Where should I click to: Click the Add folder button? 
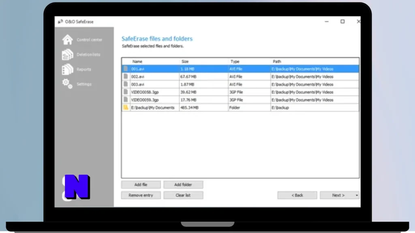click(x=183, y=184)
